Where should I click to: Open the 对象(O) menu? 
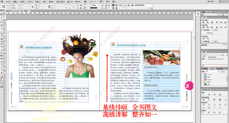(x=38, y=2)
